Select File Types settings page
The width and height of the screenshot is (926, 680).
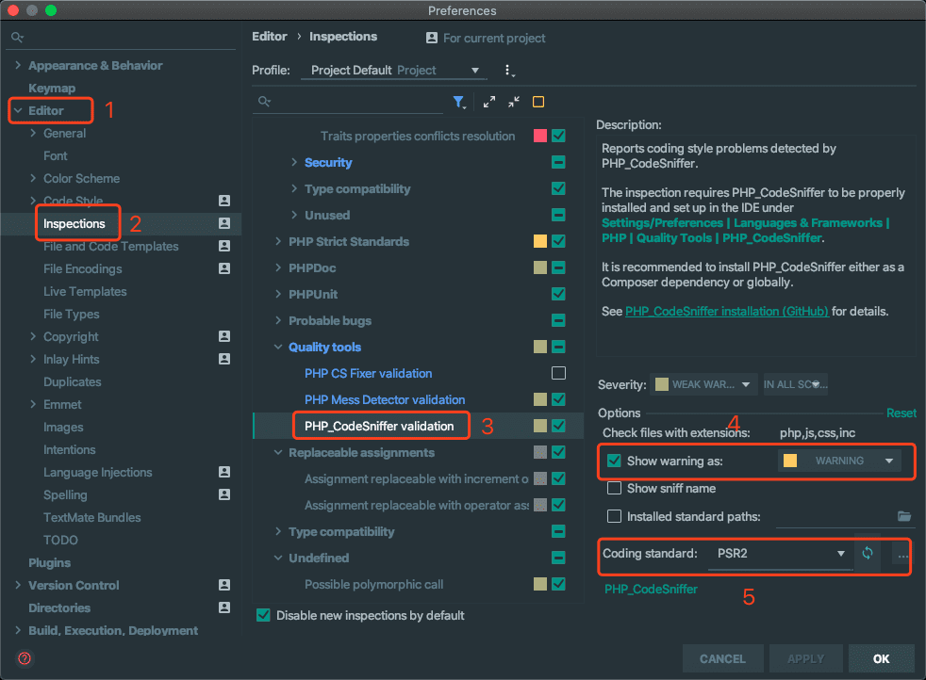[x=72, y=314]
